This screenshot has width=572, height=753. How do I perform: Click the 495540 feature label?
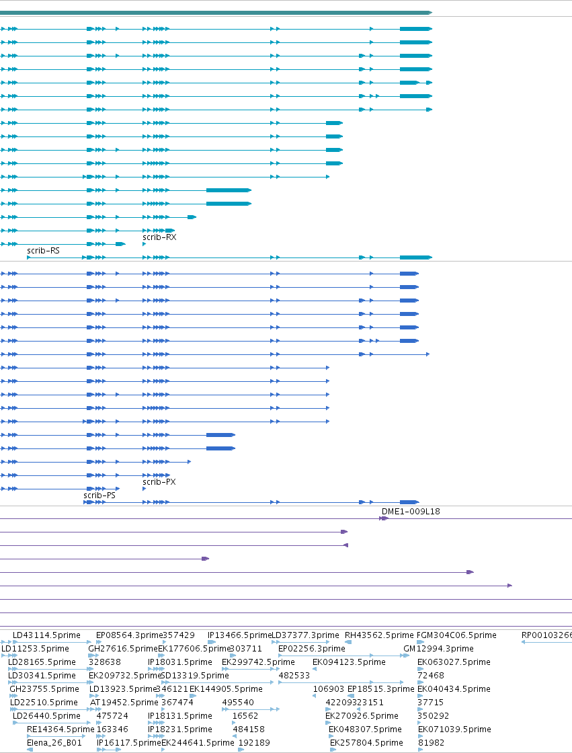(238, 703)
